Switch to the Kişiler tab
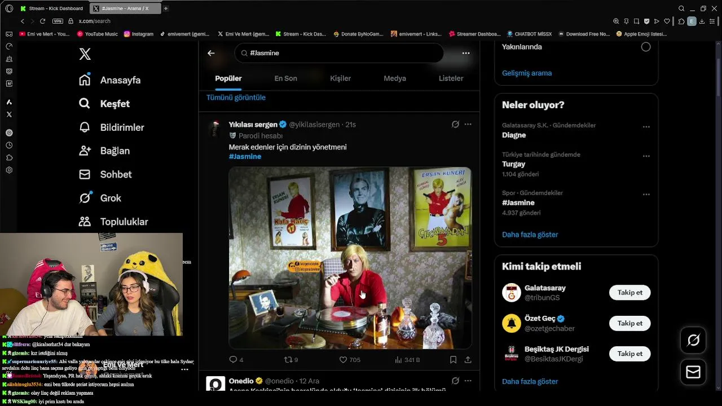The height and width of the screenshot is (406, 722). [340, 78]
